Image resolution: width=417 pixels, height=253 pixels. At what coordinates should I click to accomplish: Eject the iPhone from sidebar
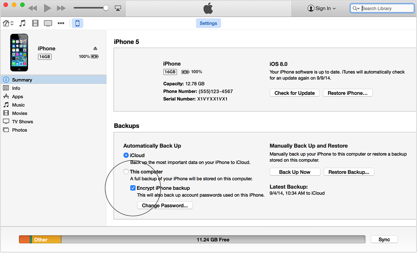coord(95,48)
